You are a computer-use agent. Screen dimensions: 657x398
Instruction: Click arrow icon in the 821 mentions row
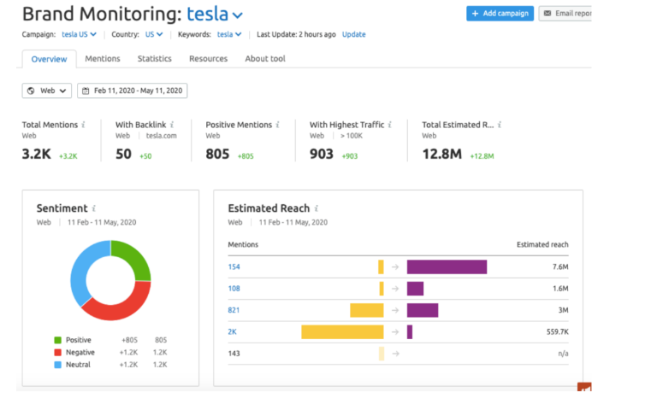(x=395, y=311)
